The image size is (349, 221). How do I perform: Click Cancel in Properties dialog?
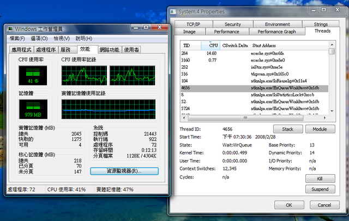click(x=324, y=205)
